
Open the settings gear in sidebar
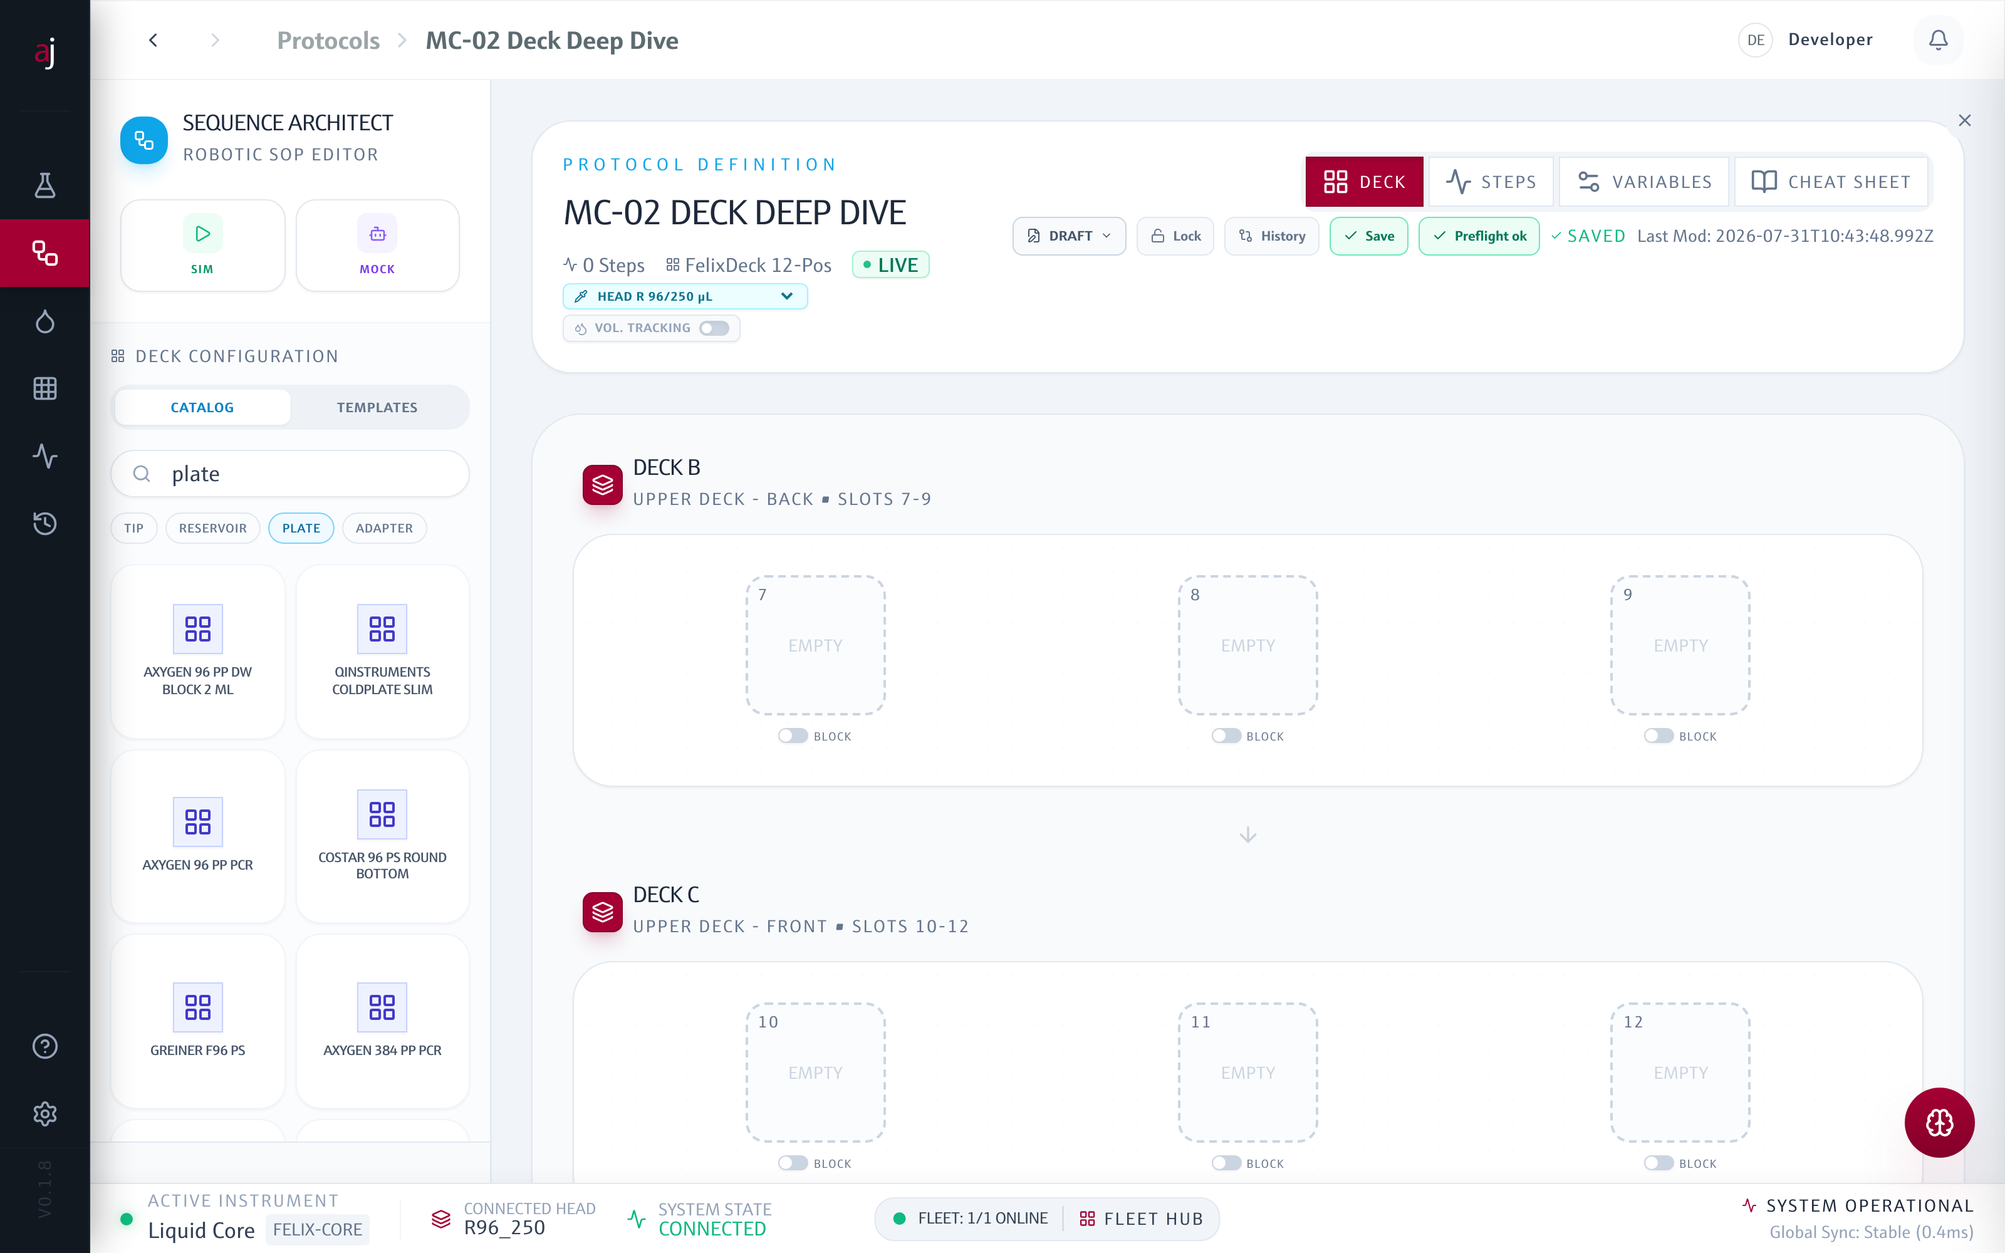tap(44, 1114)
